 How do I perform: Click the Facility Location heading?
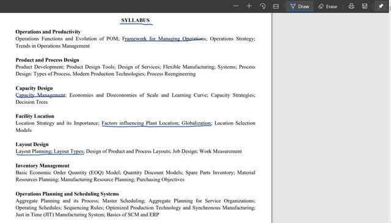(35, 116)
